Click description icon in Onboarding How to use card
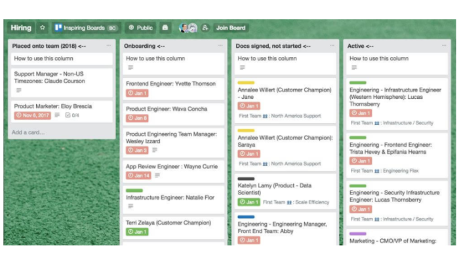The height and width of the screenshot is (275, 459). 130,67
